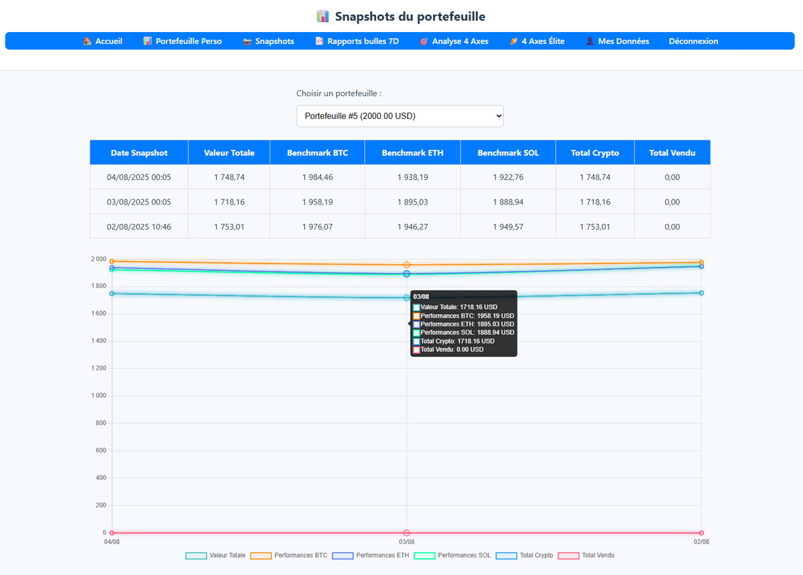Go to Portefeuille Perso page
Viewport: 803px width, 575px height.
tap(188, 41)
